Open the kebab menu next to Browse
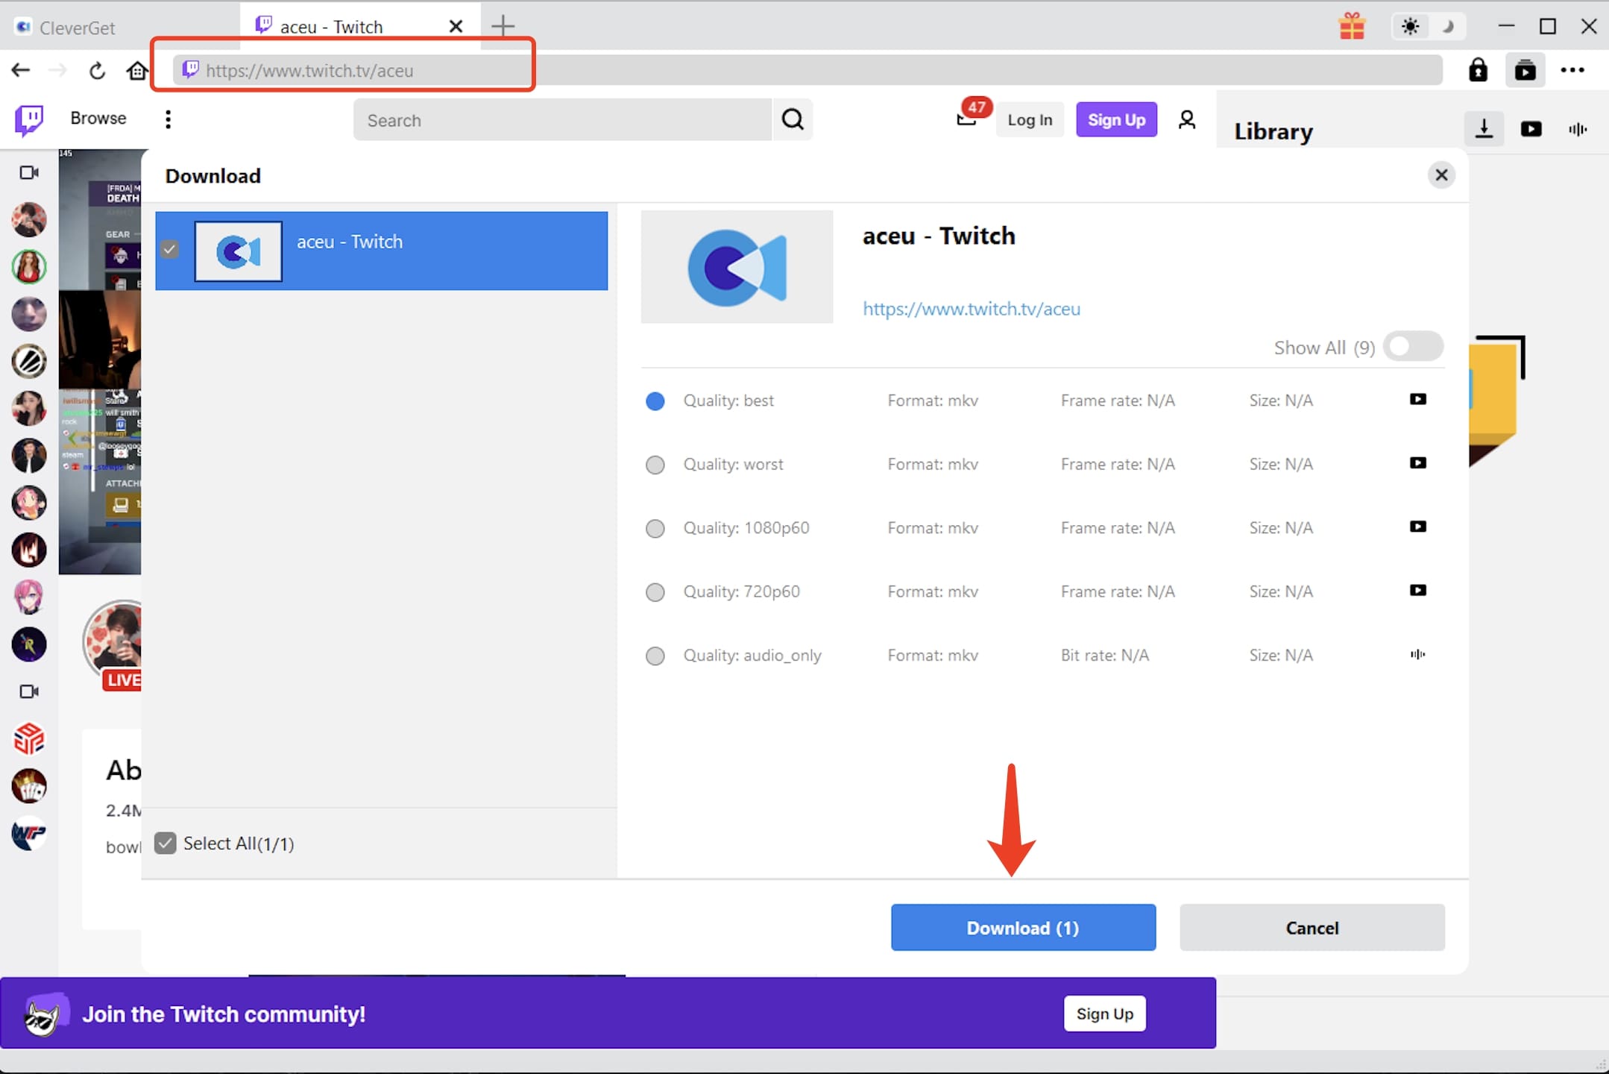Image resolution: width=1609 pixels, height=1074 pixels. click(167, 119)
